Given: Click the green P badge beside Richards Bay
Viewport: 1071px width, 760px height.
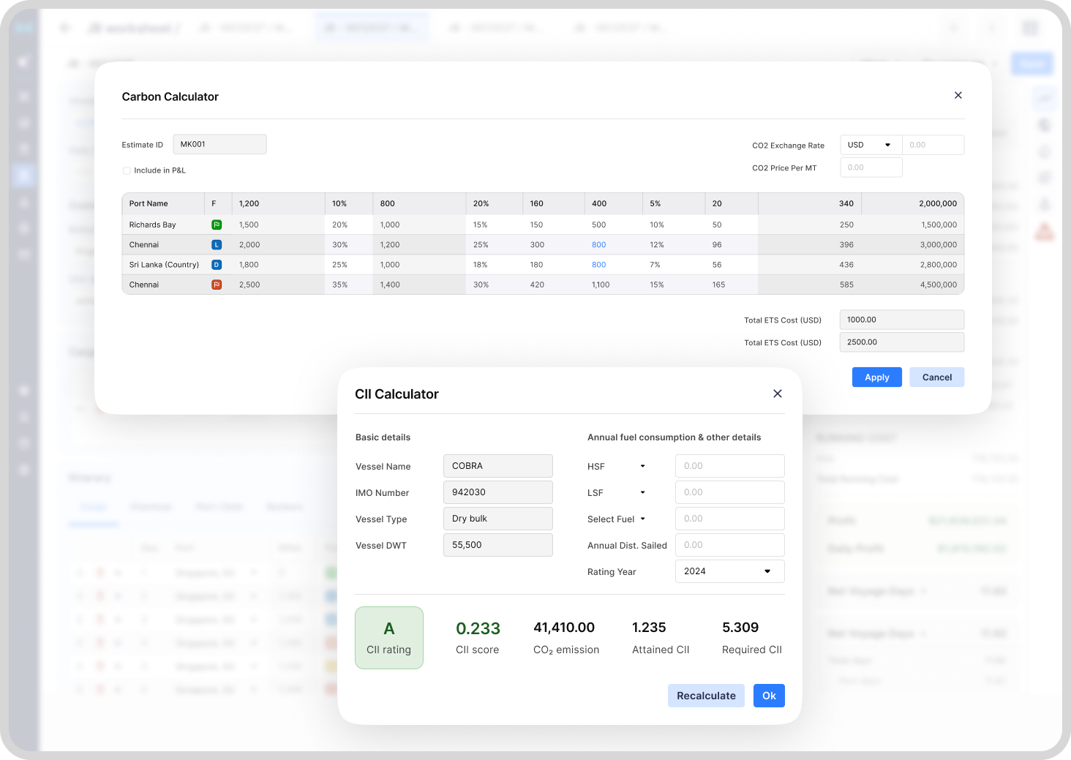Looking at the screenshot, I should (x=217, y=225).
